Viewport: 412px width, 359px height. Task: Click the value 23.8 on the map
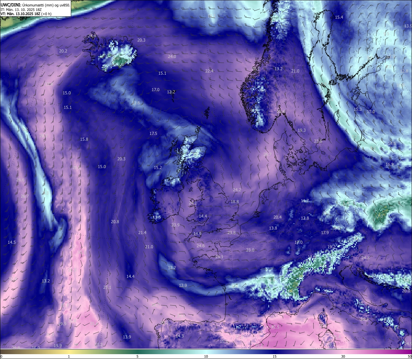[x=231, y=233]
